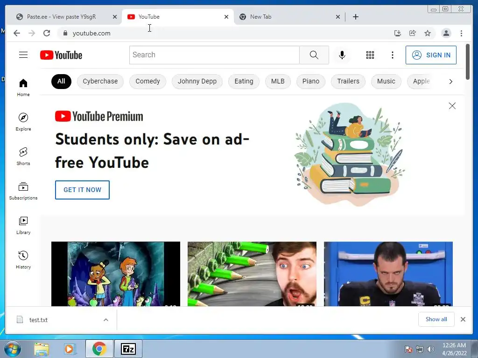Switch to Paste.ee tab

coord(61,17)
